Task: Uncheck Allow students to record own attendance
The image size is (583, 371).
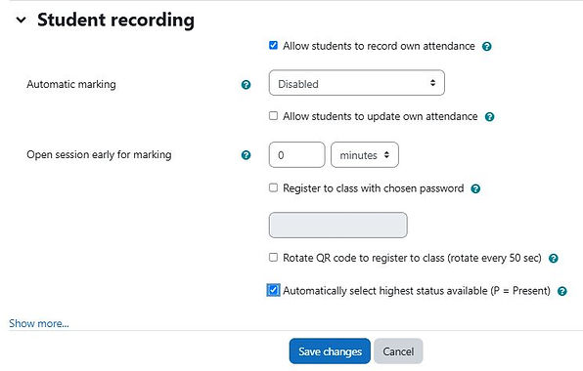Action: pos(273,45)
